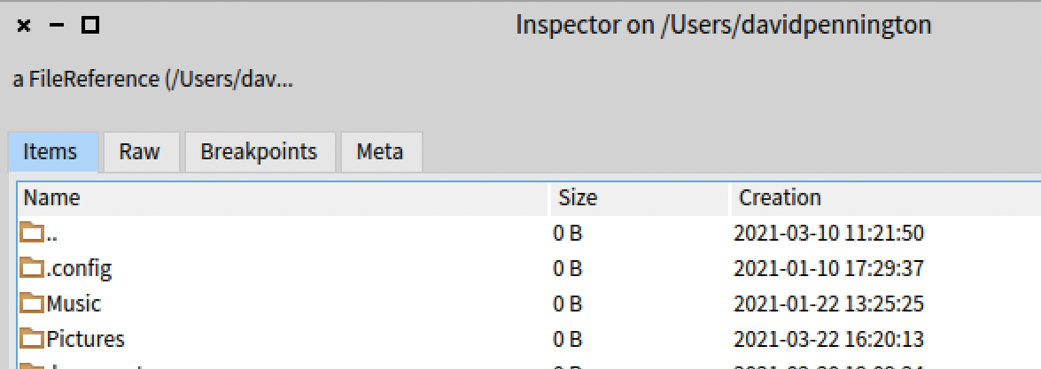1041x369 pixels.
Task: Switch to the Breakpoints tab
Action: (x=259, y=151)
